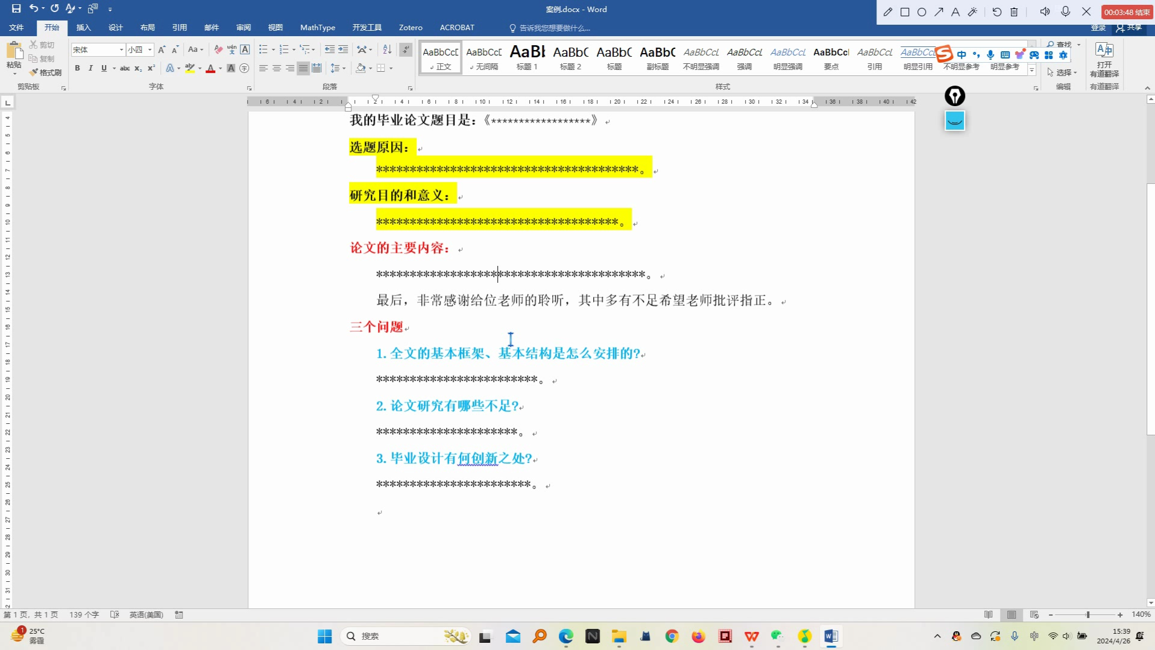Image resolution: width=1155 pixels, height=650 pixels.
Task: Click the red 结束 (end recording) button
Action: point(1127,12)
